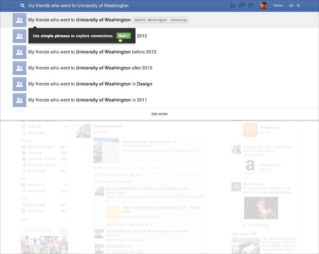The width and height of the screenshot is (319, 254).
Task: Click the profile picture in top bar
Action: pos(263,5)
